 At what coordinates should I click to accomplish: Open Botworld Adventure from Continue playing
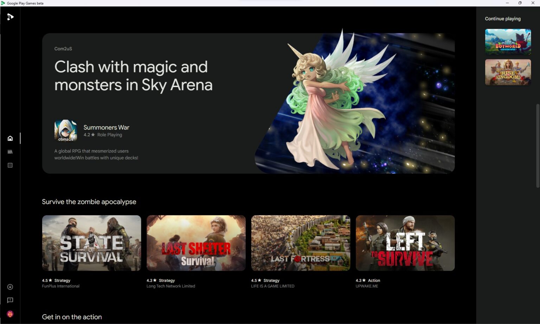click(508, 42)
